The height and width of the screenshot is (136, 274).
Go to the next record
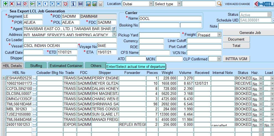point(52,4)
